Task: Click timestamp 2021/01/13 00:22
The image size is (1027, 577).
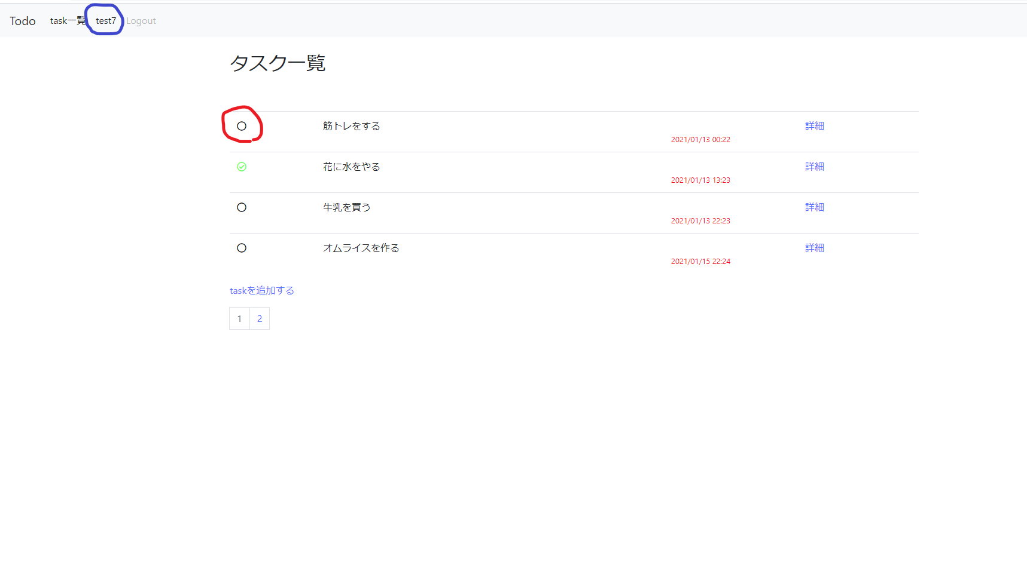Action: 700,139
